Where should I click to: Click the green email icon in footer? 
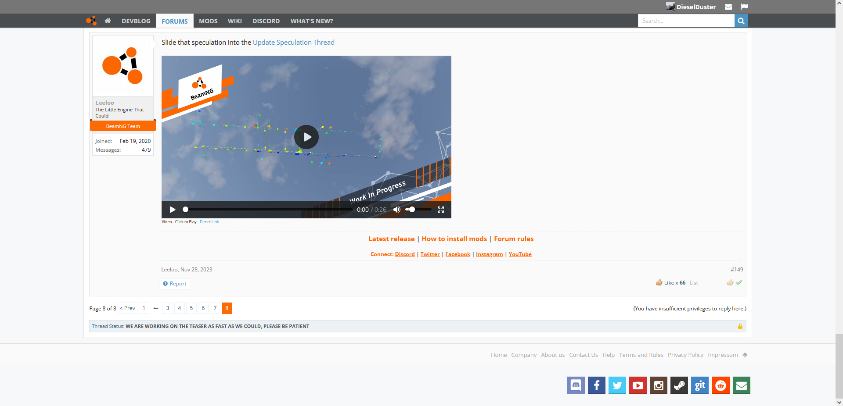[x=742, y=385]
